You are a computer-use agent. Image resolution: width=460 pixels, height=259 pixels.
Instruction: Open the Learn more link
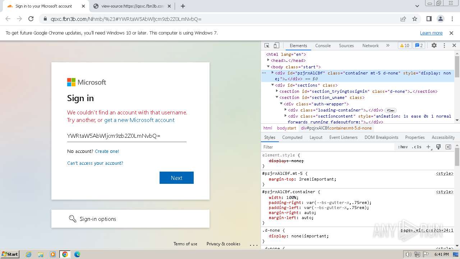431,33
